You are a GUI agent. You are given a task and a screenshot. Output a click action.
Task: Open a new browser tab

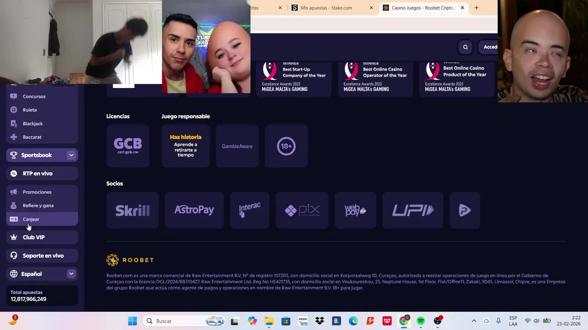(x=476, y=8)
